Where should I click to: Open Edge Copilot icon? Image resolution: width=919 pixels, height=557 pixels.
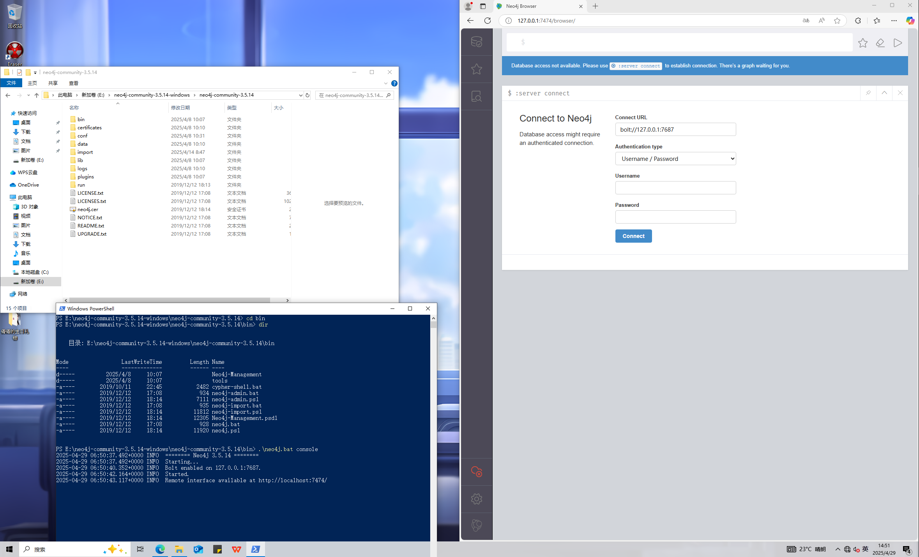point(910,21)
